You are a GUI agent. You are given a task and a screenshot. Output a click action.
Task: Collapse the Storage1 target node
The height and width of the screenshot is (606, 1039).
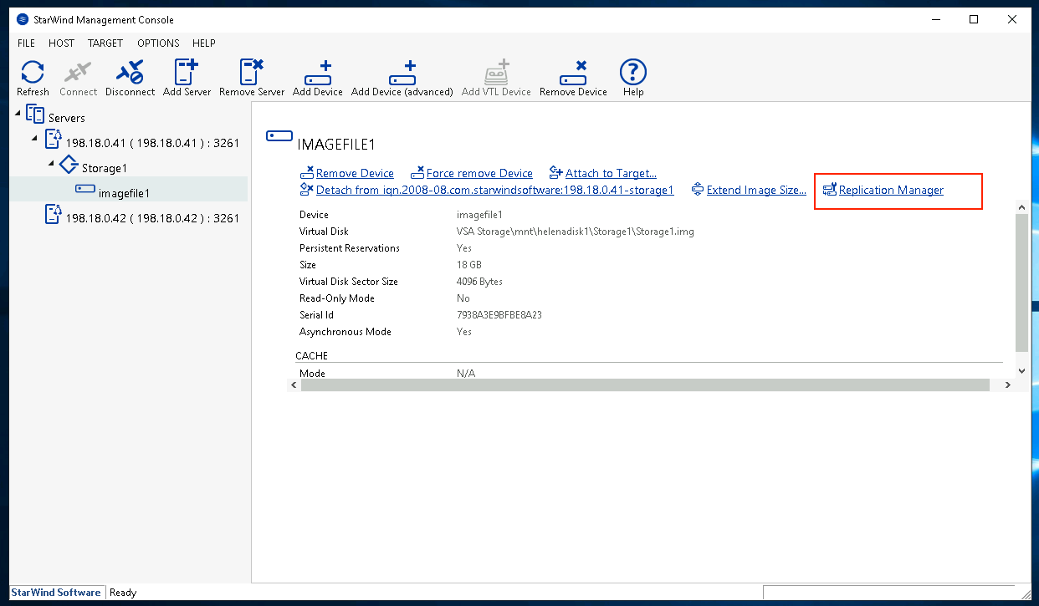pos(51,162)
